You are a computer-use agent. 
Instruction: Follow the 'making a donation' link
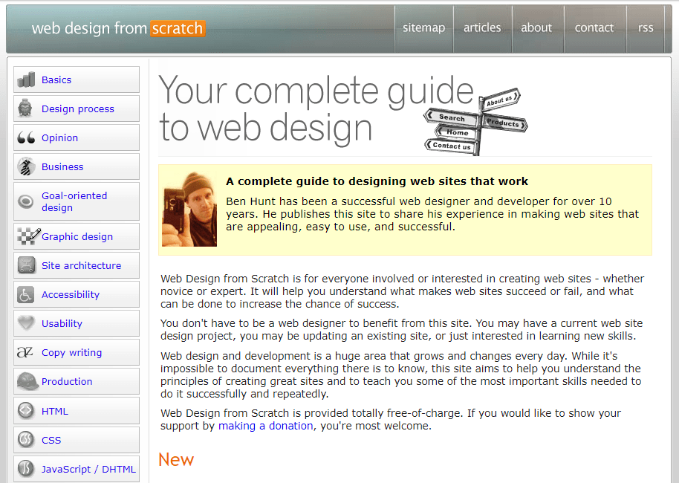point(265,426)
